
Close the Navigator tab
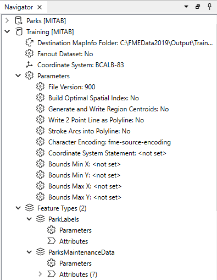point(40,7)
